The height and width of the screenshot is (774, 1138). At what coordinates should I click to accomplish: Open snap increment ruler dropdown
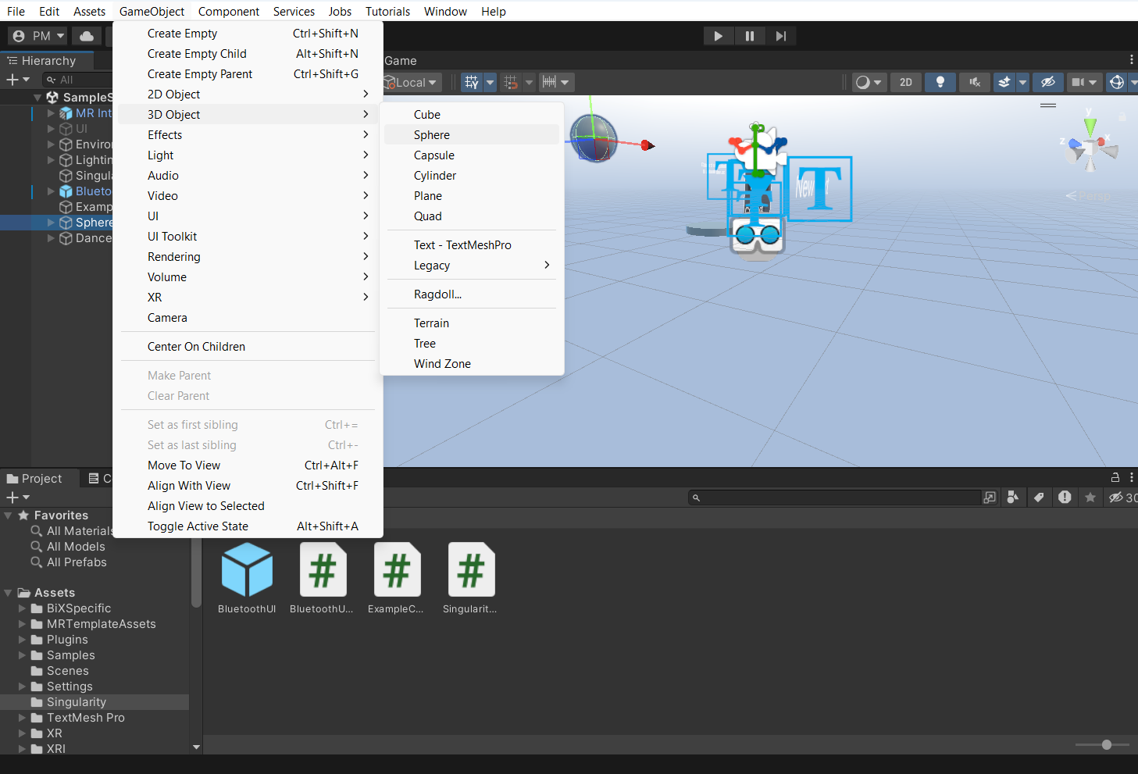(x=557, y=82)
